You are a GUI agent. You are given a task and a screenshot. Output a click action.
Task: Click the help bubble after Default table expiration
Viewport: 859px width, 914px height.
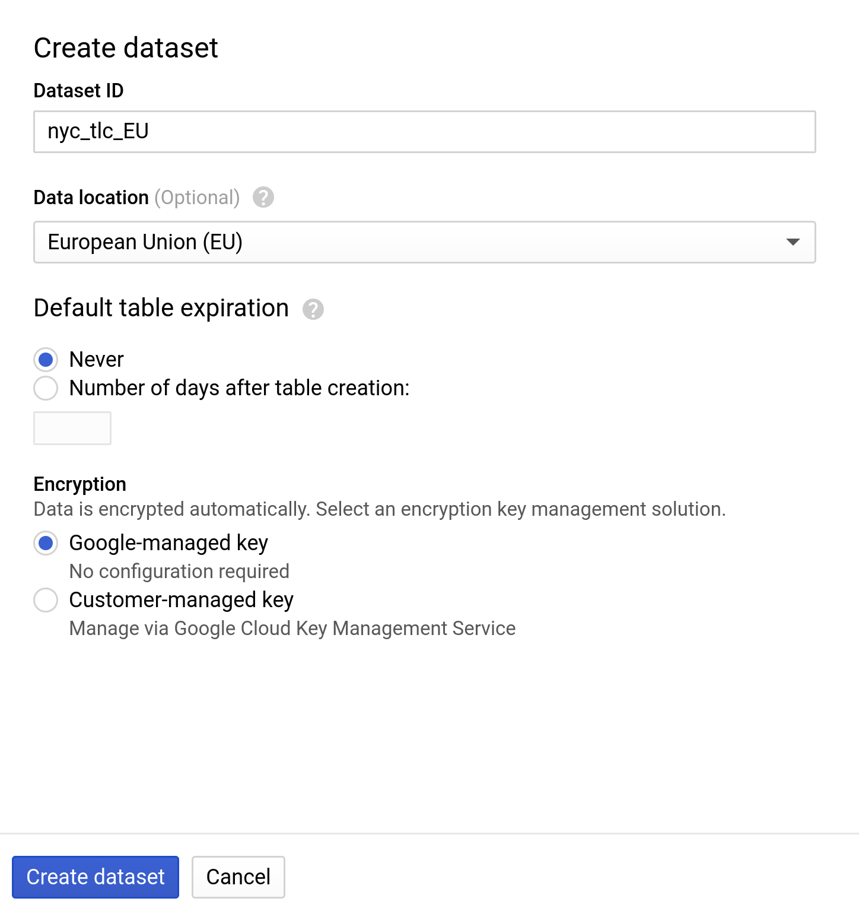click(x=313, y=309)
